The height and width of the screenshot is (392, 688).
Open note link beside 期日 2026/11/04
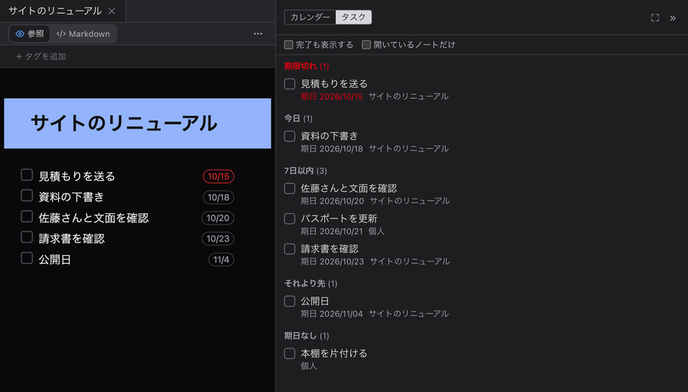pos(408,313)
